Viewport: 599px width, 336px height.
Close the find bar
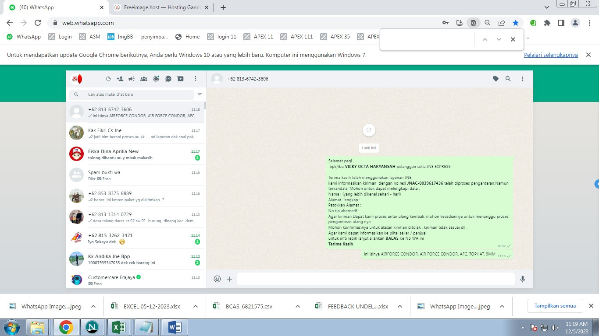click(513, 39)
